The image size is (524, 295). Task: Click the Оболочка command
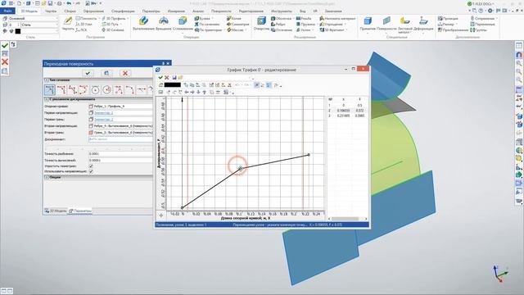pos(281,18)
